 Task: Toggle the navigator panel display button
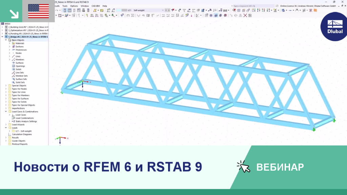click(x=65, y=10)
